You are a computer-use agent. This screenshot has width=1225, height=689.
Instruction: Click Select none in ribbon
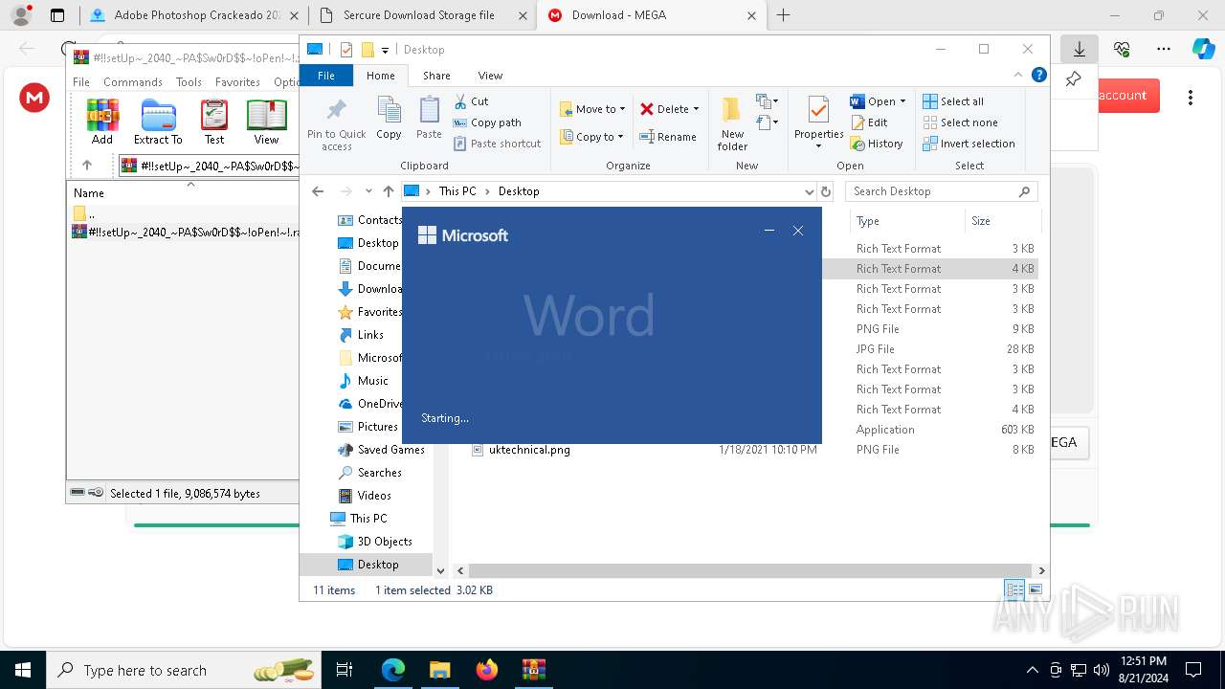click(960, 122)
